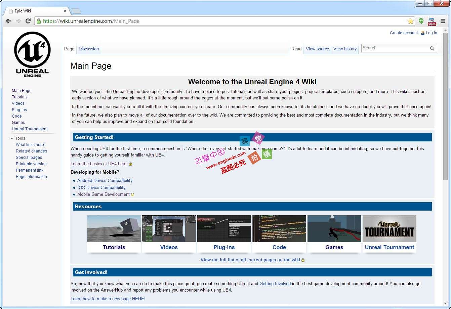Click the Tutorials resource thumbnail image
Viewport: 451px width, 309px height.
coord(114,229)
